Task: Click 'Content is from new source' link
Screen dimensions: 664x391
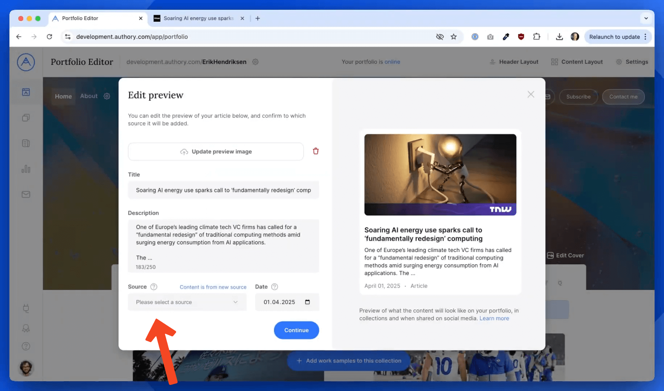Action: (x=213, y=287)
